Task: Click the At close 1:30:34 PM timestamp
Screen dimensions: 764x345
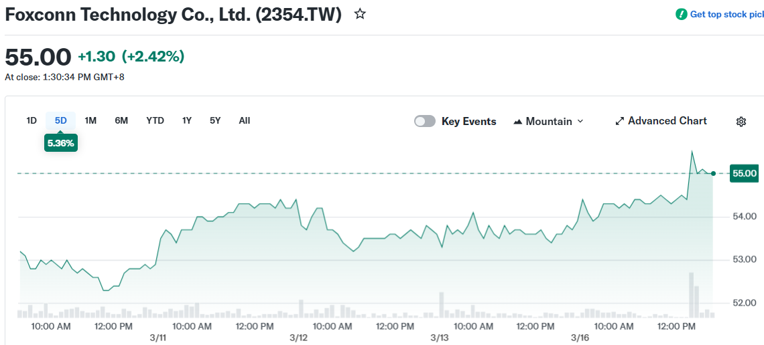Action: tap(64, 77)
